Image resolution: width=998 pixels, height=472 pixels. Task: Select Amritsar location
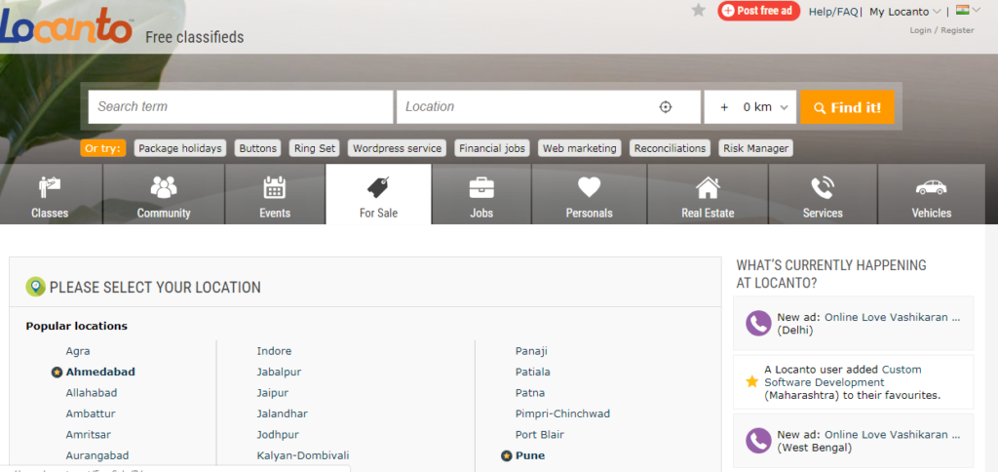point(88,435)
